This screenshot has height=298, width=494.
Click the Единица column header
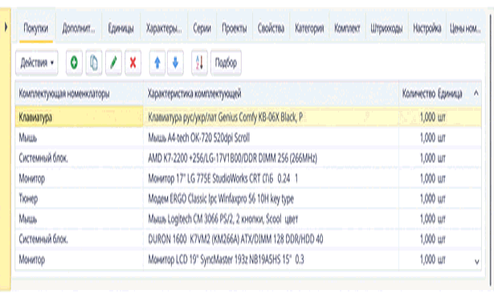tap(450, 93)
